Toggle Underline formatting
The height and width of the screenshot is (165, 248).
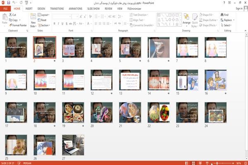click(62, 24)
